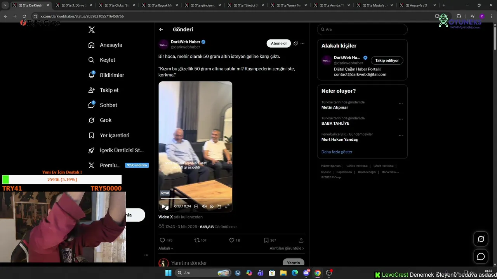Open the browser extensions puzzle icon
The width and height of the screenshot is (497, 279).
tap(459, 16)
